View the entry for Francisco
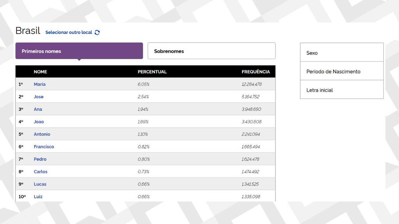Screen dimensions: 399x224 point(44,147)
